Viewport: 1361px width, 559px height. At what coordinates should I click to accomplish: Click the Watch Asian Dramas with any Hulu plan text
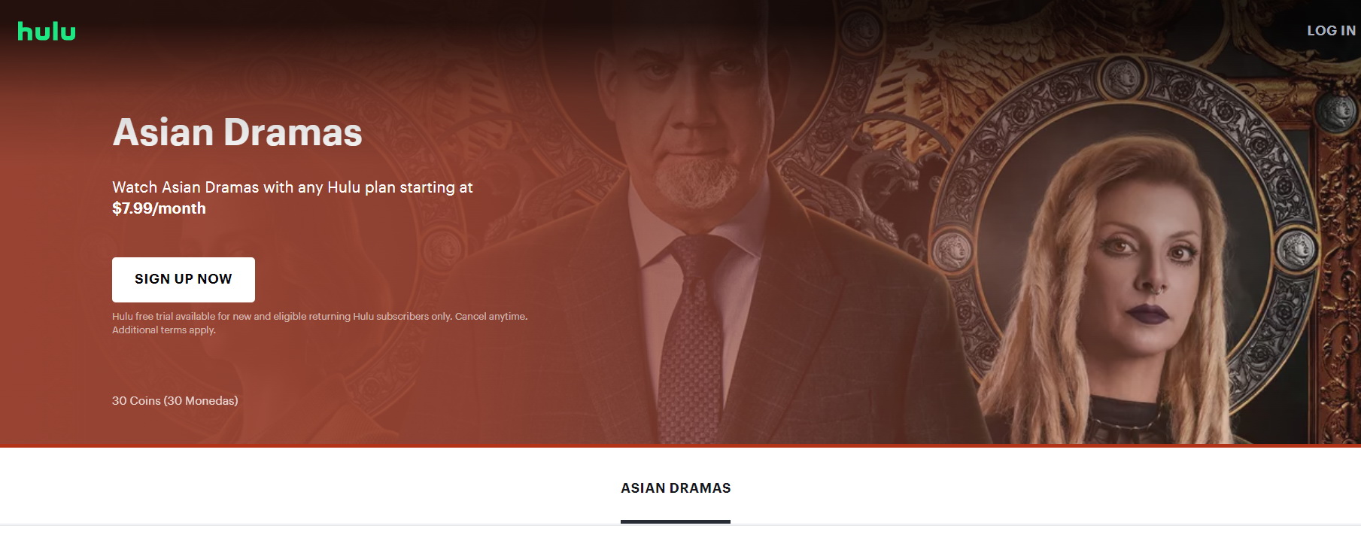(x=292, y=187)
